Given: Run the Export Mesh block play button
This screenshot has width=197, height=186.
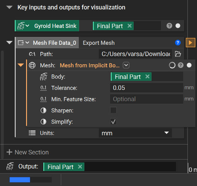Looking at the screenshot, I should tap(190, 43).
